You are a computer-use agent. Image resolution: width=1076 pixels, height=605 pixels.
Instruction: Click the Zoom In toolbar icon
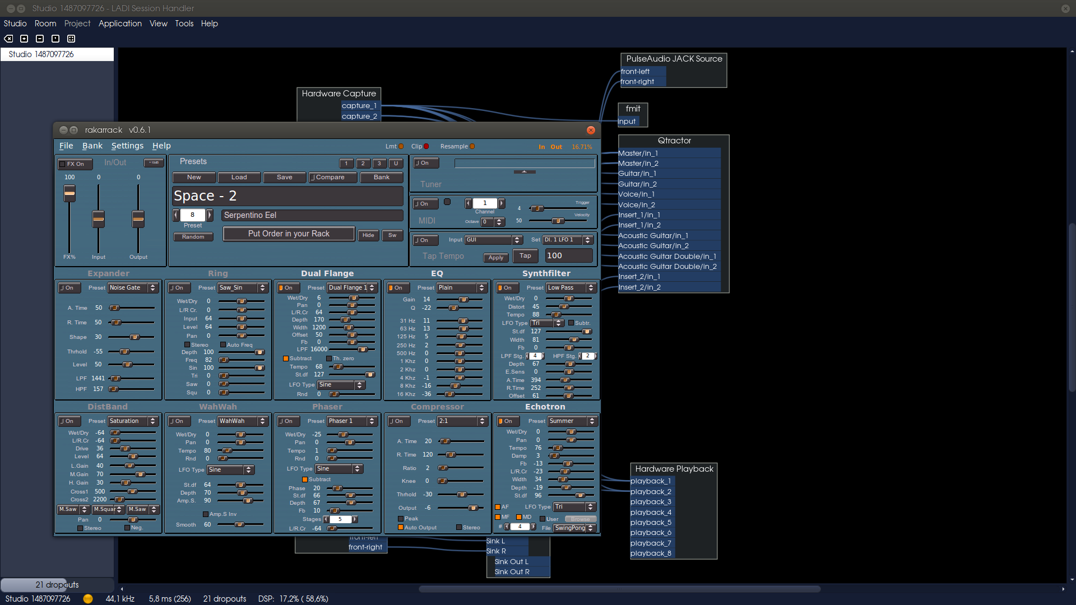point(24,39)
